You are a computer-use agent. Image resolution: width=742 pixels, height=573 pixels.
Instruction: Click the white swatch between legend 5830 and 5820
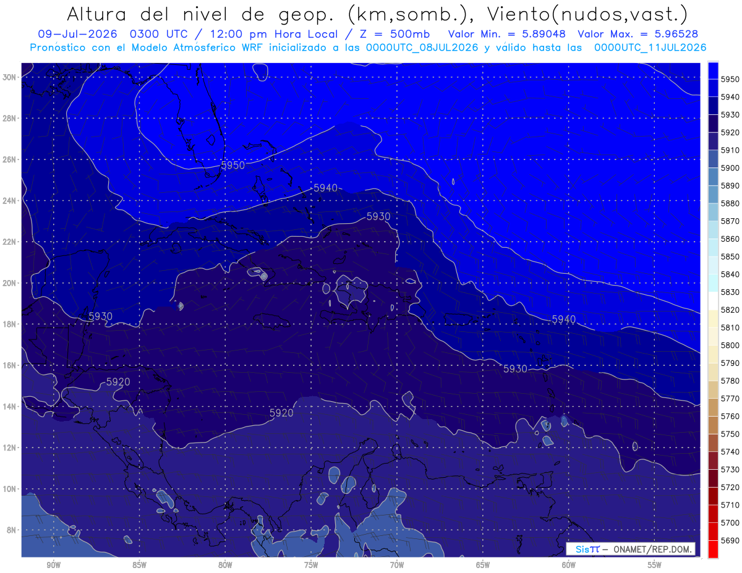point(713,301)
